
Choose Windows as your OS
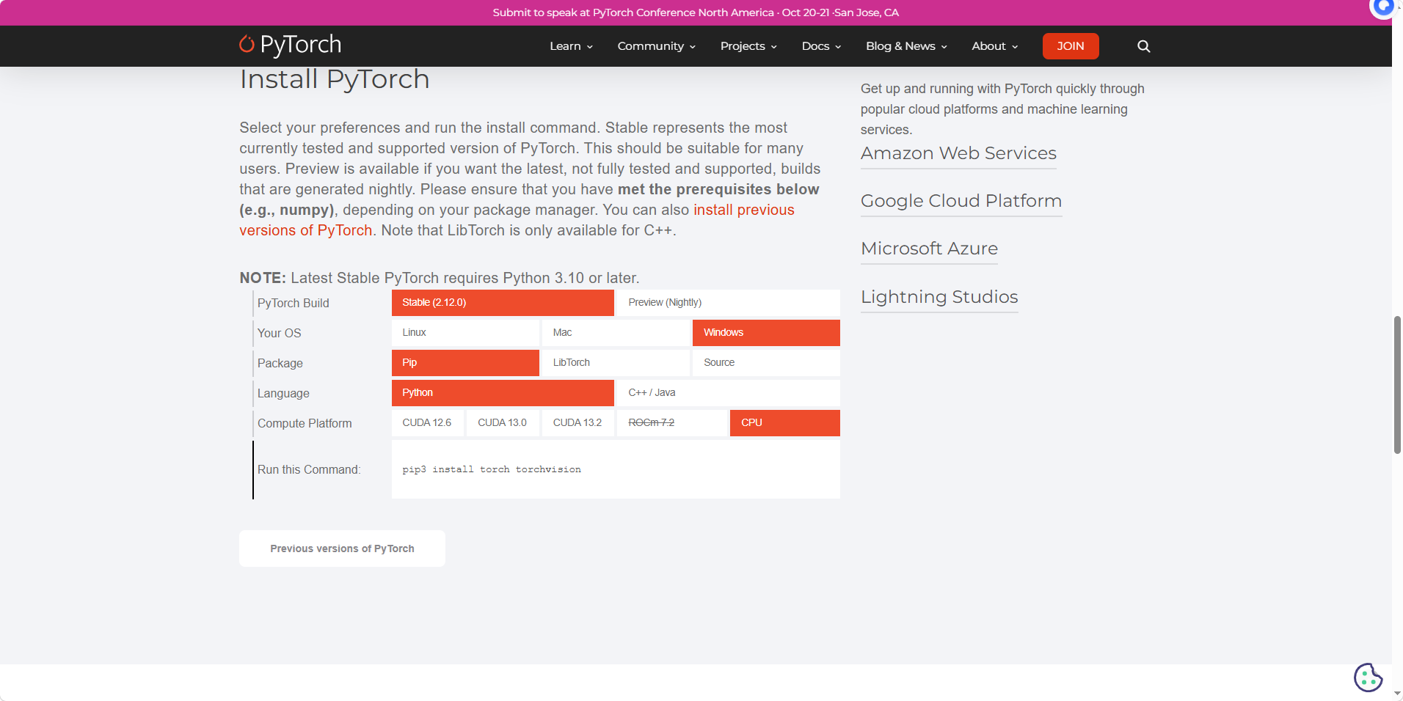(x=766, y=333)
